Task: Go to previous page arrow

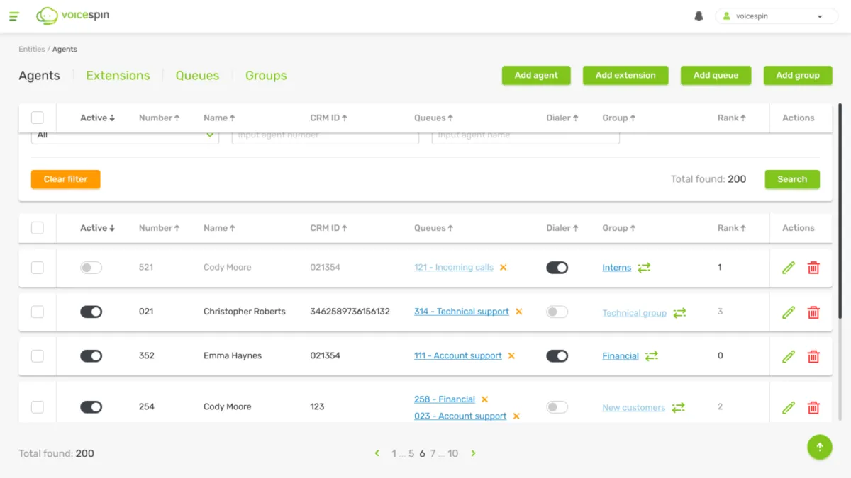Action: tap(377, 453)
